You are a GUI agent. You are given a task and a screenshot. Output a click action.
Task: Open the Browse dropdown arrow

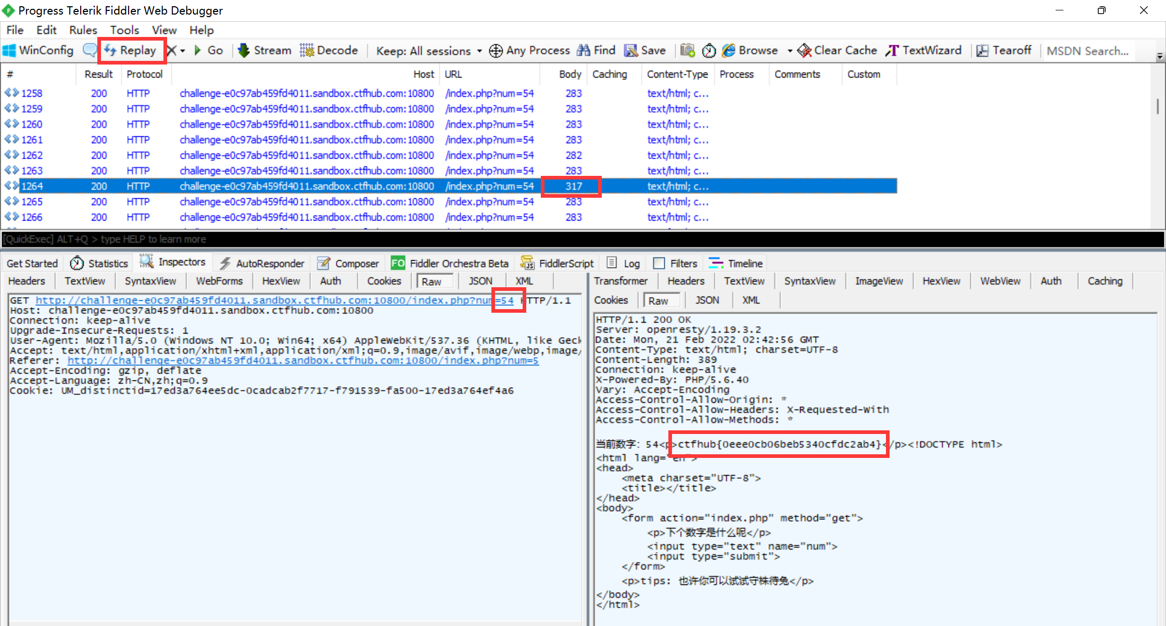pyautogui.click(x=790, y=51)
